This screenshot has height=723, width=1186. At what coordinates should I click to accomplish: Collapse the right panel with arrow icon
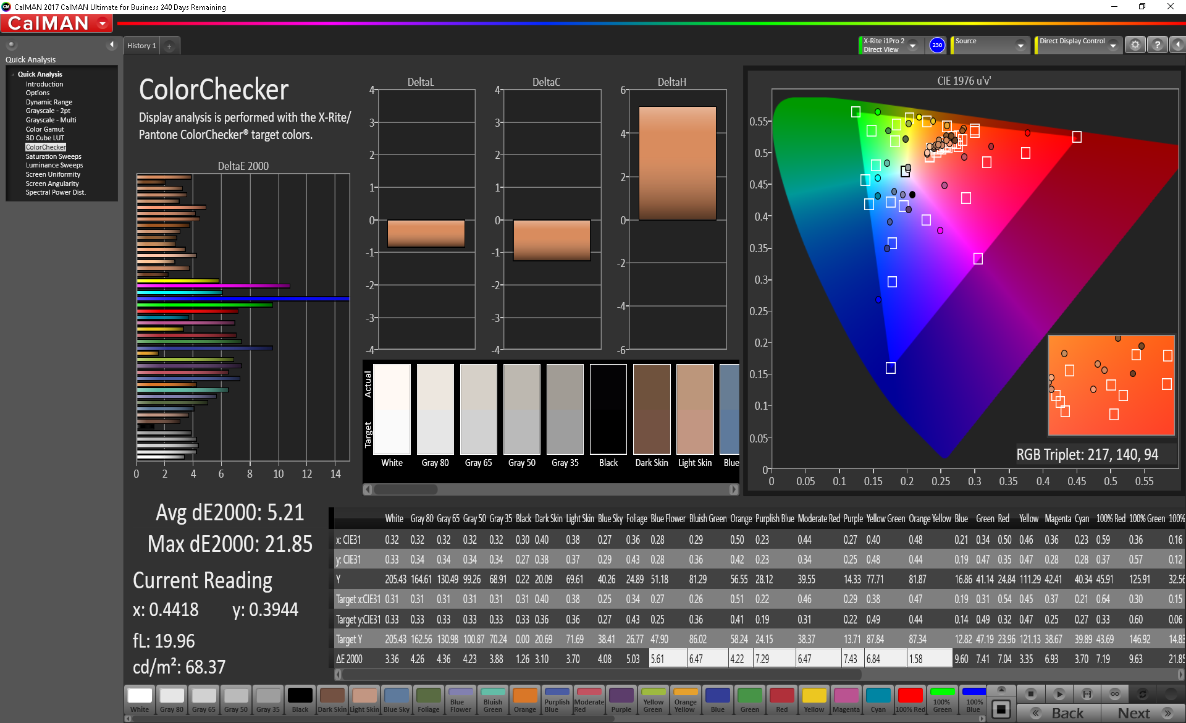pos(1177,45)
